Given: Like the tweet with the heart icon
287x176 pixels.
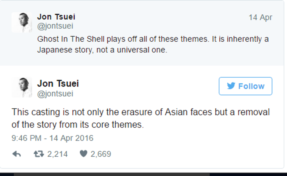Looking at the screenshot, I should click(x=83, y=154).
